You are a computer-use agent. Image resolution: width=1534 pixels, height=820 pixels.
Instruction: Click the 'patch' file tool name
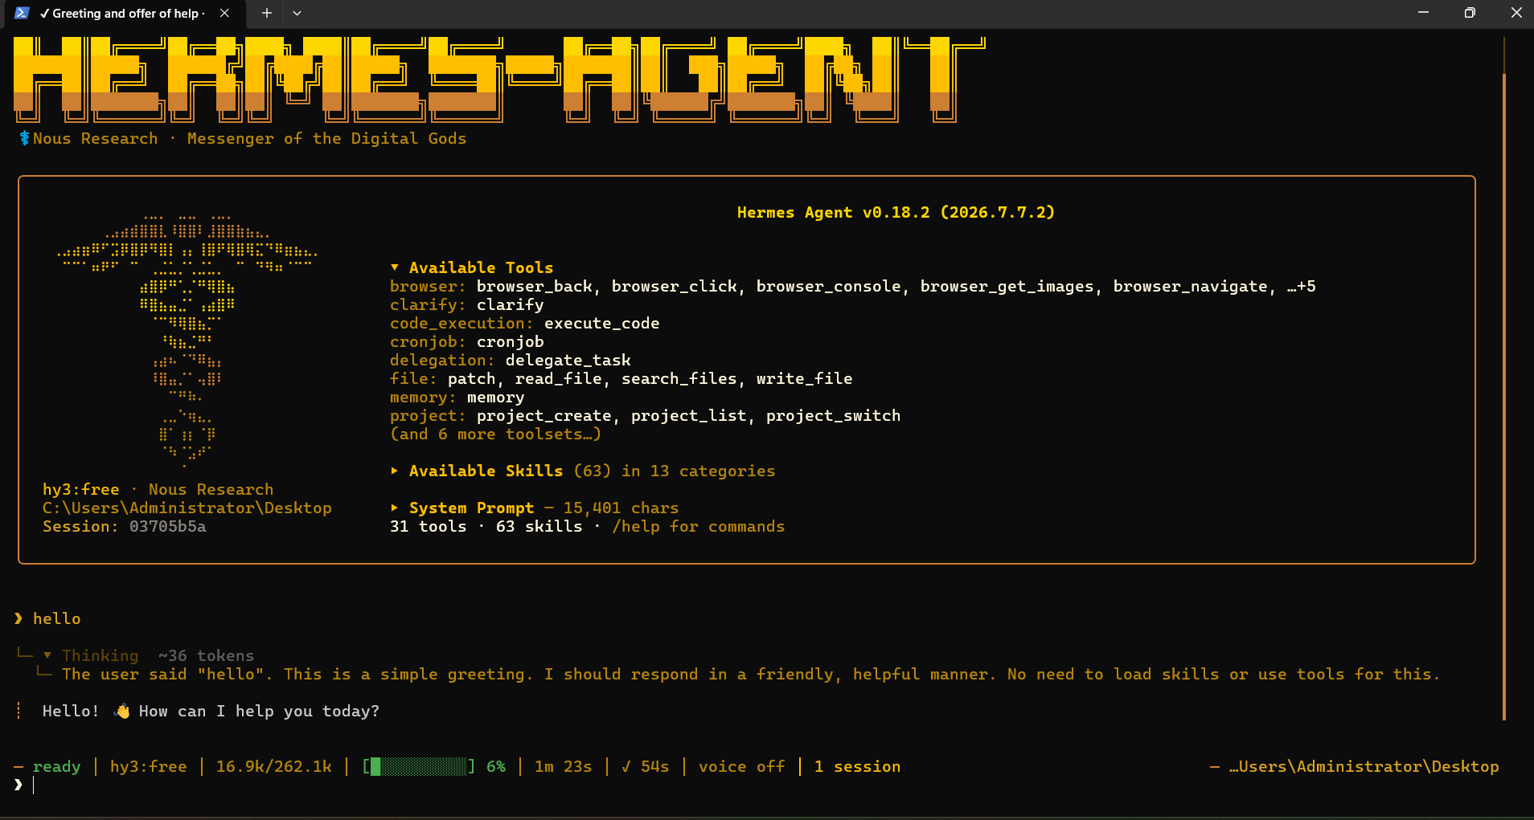coord(472,379)
